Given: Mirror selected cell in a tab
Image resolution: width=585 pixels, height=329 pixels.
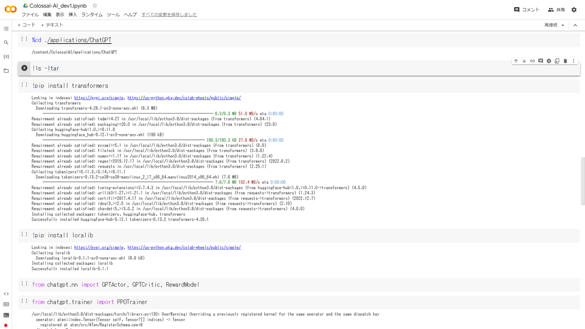Looking at the screenshot, I should [x=557, y=61].
